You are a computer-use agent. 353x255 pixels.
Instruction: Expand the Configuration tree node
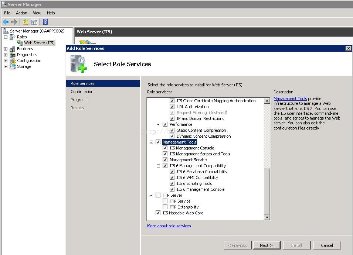coord(6,61)
